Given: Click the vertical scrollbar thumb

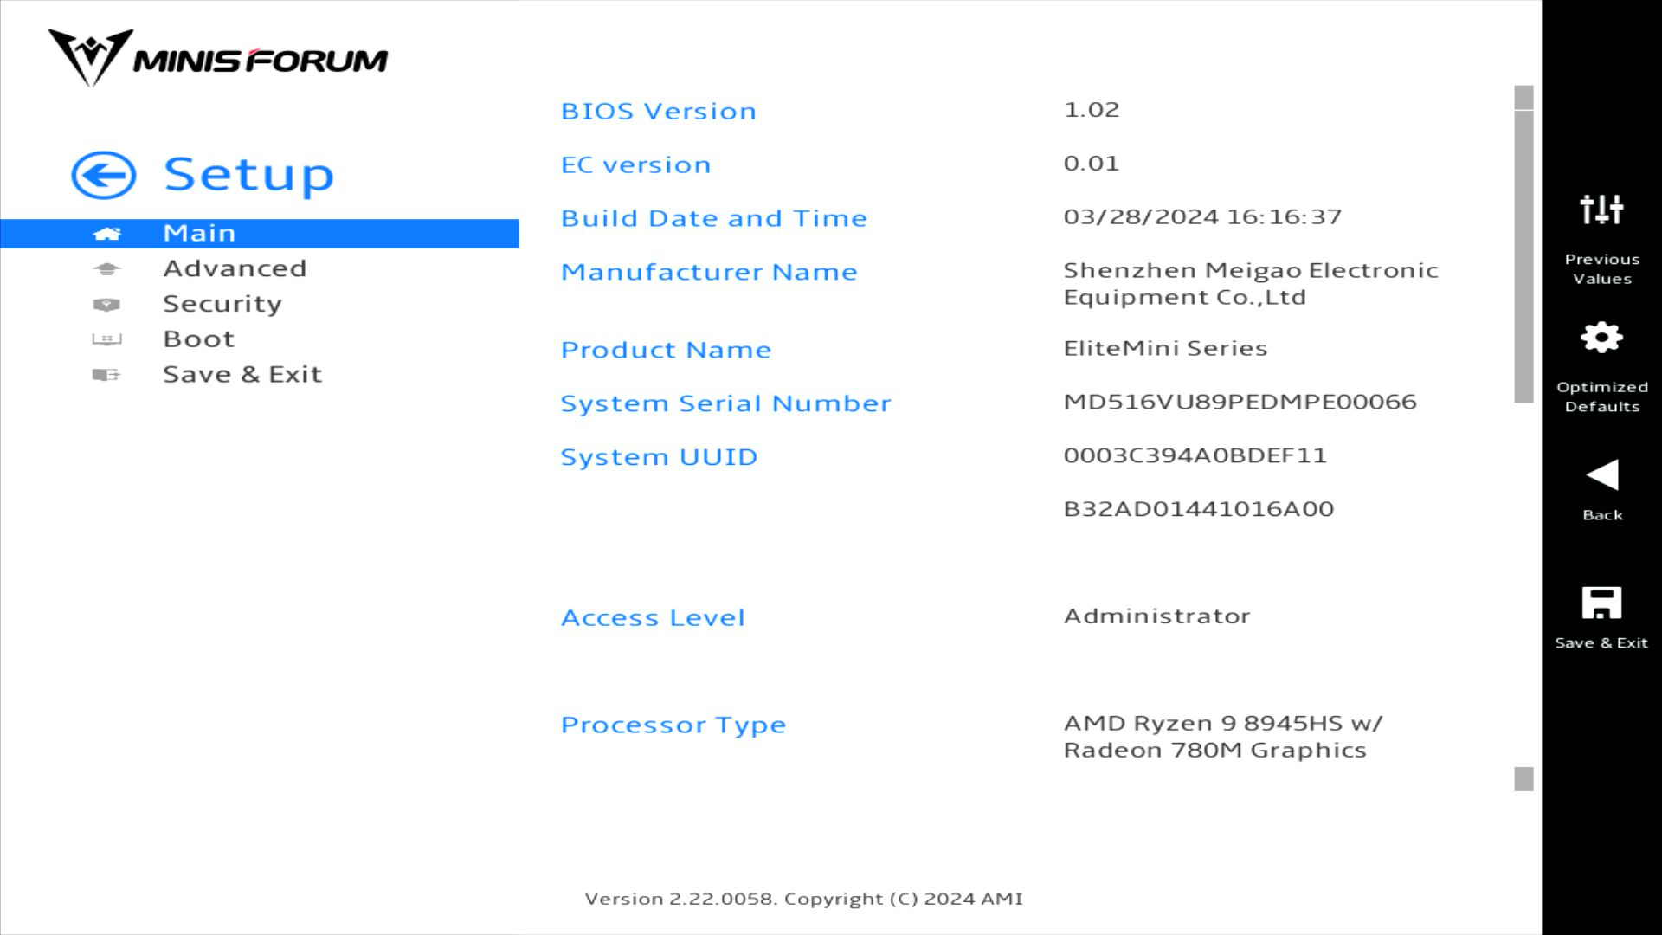Looking at the screenshot, I should coord(1523,256).
